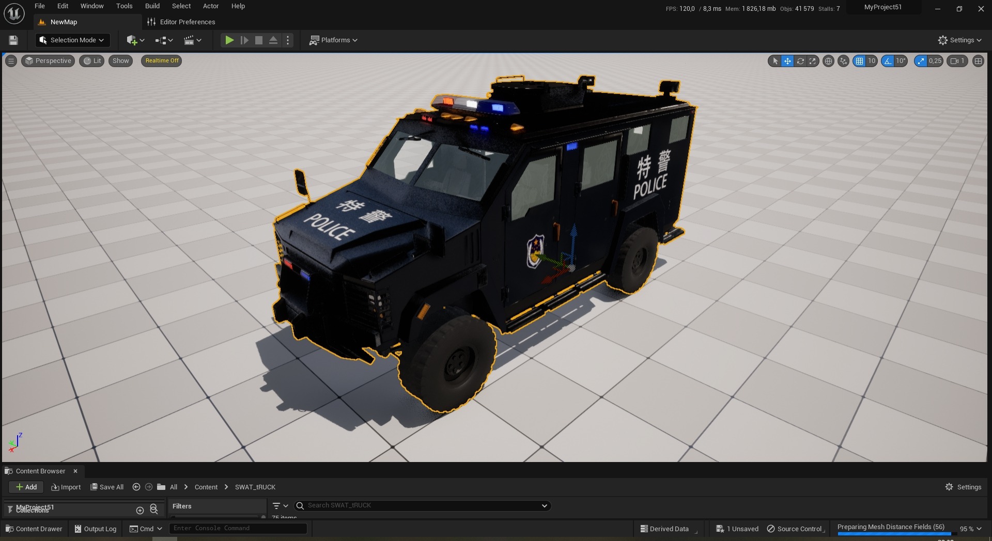Activate the Translate move gizmo tool

click(x=787, y=61)
